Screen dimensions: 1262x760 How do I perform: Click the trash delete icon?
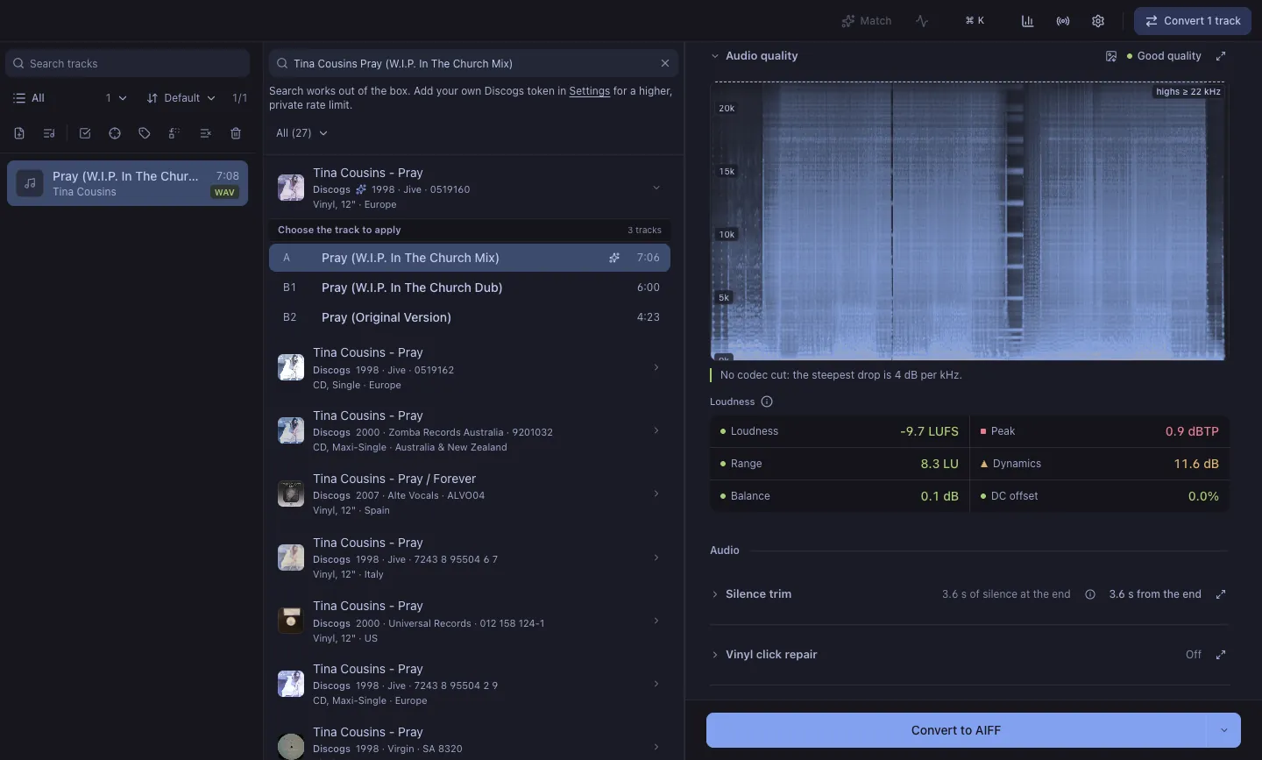click(x=236, y=133)
